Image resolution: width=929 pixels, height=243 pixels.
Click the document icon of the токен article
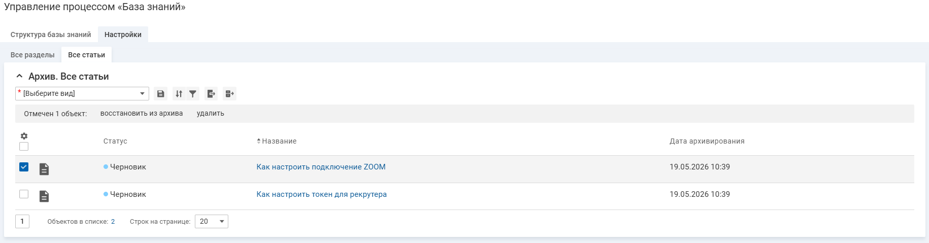[x=44, y=196]
